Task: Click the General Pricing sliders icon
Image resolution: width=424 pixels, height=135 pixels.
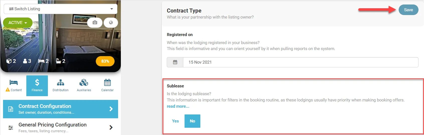Action: click(x=11, y=127)
